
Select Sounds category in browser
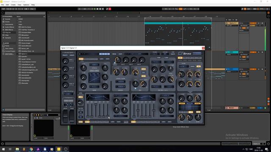[8, 19]
